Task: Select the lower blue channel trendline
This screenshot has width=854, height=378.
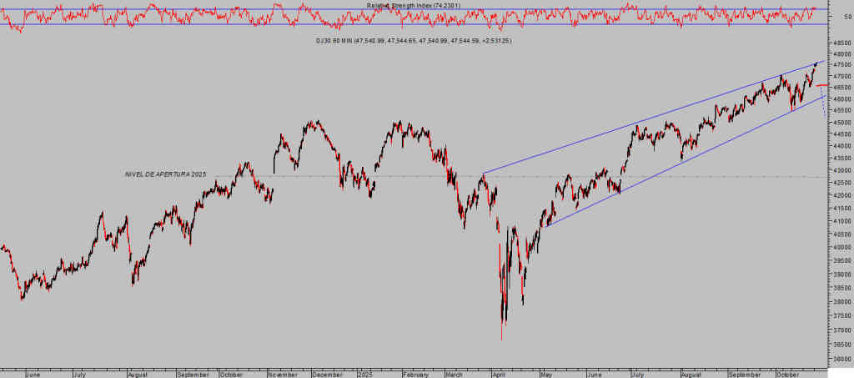Action: [667, 171]
